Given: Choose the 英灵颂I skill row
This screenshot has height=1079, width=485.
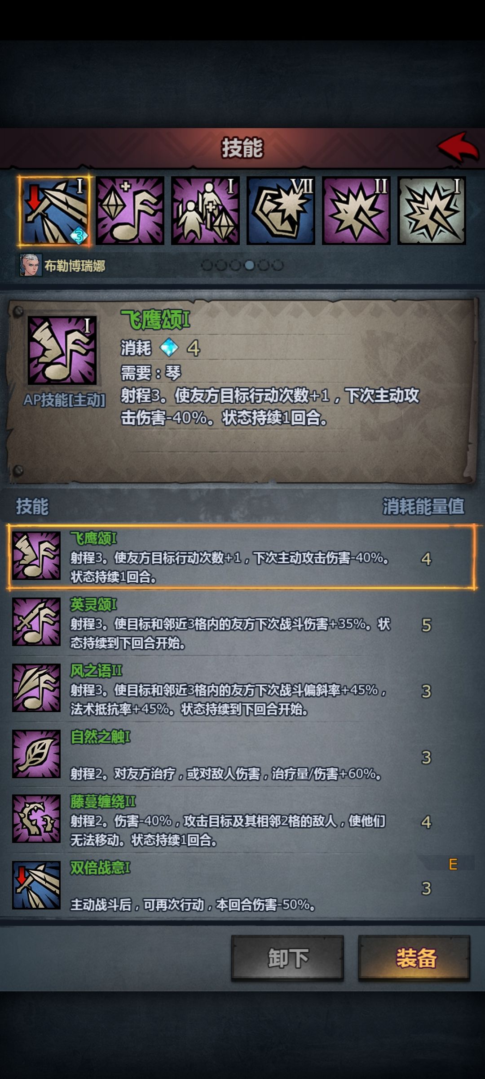Looking at the screenshot, I should point(242,623).
